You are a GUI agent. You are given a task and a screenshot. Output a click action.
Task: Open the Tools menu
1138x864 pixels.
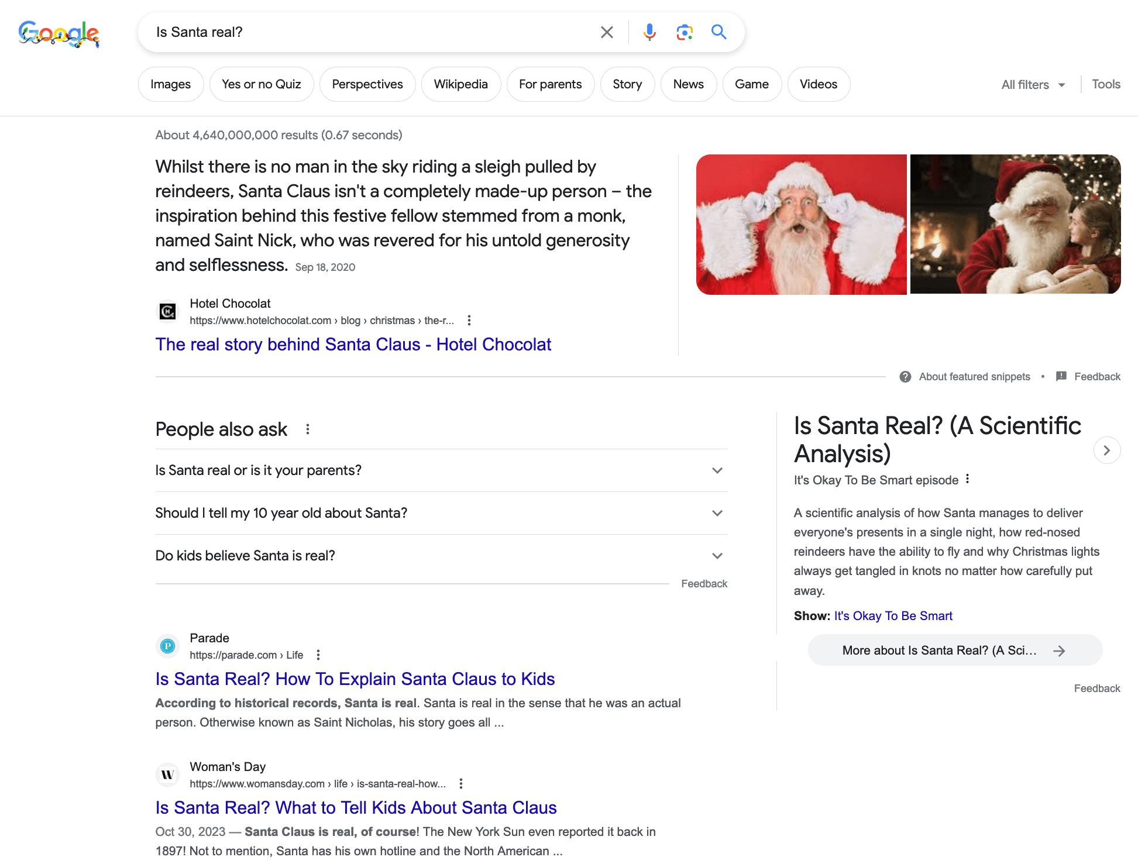point(1106,84)
